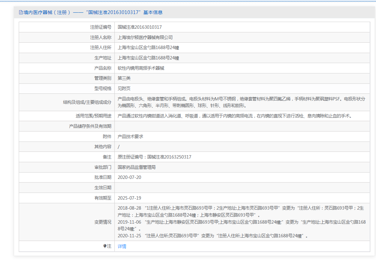This screenshot has width=376, height=262.
Task: Click the lightbulb icon next to 注
Action: click(105, 246)
